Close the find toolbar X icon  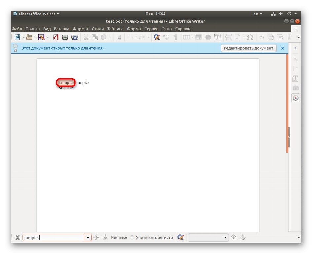tap(17, 237)
